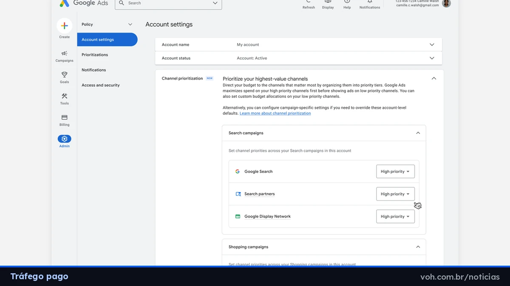510x286 pixels.
Task: Click Learn more about channel prioritization
Action: pyautogui.click(x=275, y=114)
